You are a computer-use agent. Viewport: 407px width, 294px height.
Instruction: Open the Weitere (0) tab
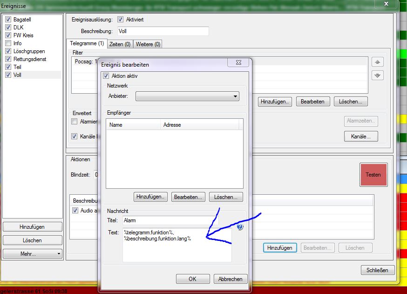point(148,44)
